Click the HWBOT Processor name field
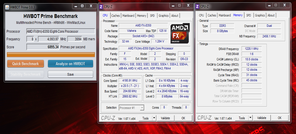Screen dimensions: 296x134 61,32
